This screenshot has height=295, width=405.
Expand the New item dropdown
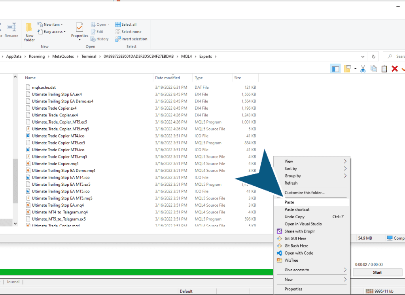tap(50, 25)
